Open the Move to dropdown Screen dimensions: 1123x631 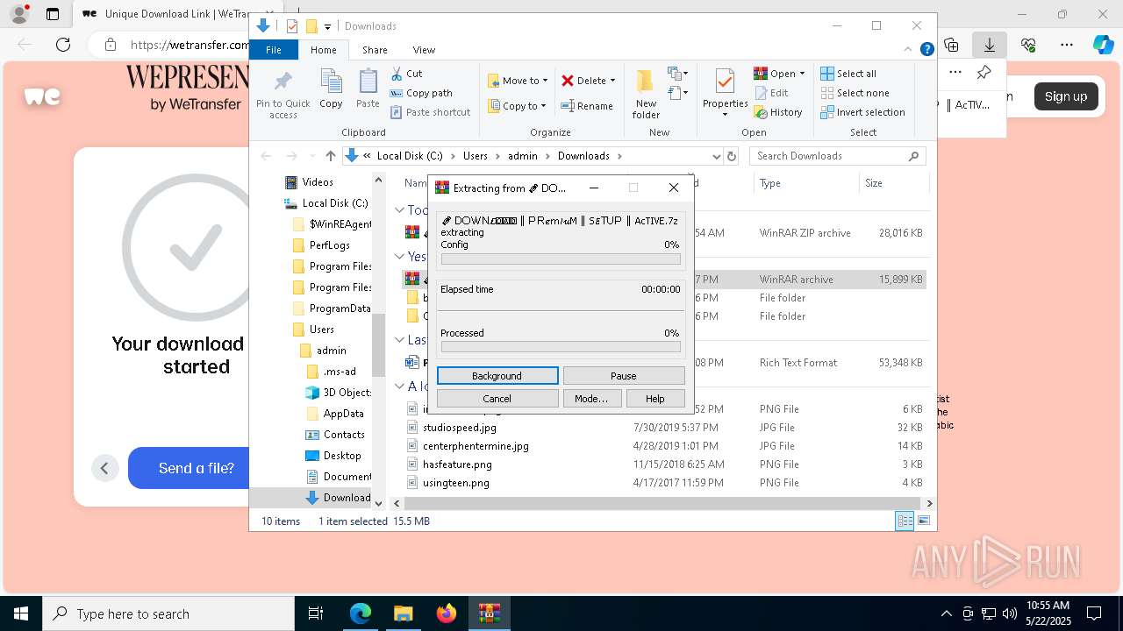[x=518, y=81]
